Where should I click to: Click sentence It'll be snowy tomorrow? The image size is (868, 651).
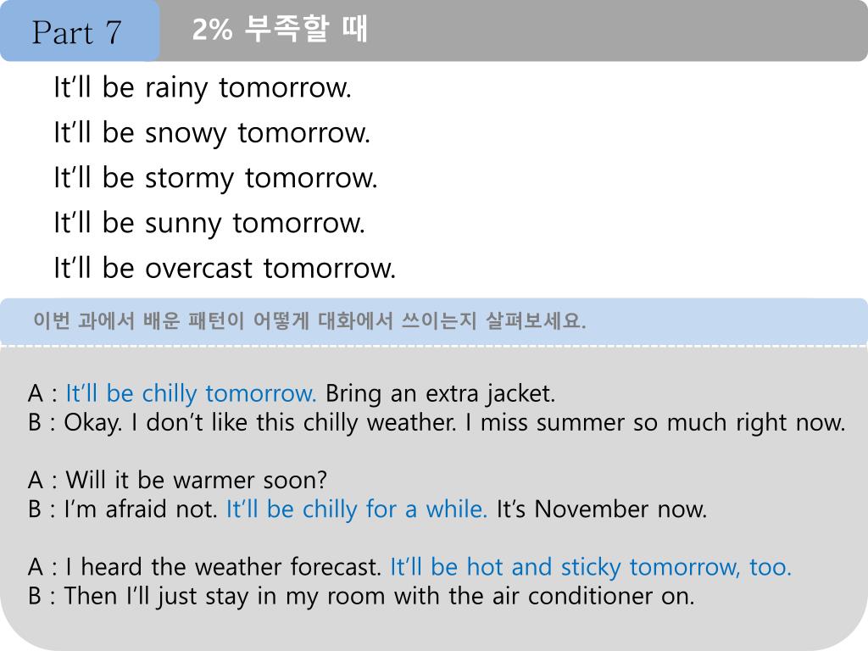click(212, 133)
